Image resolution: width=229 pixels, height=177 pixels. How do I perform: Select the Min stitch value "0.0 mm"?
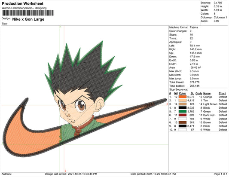[x=194, y=75]
